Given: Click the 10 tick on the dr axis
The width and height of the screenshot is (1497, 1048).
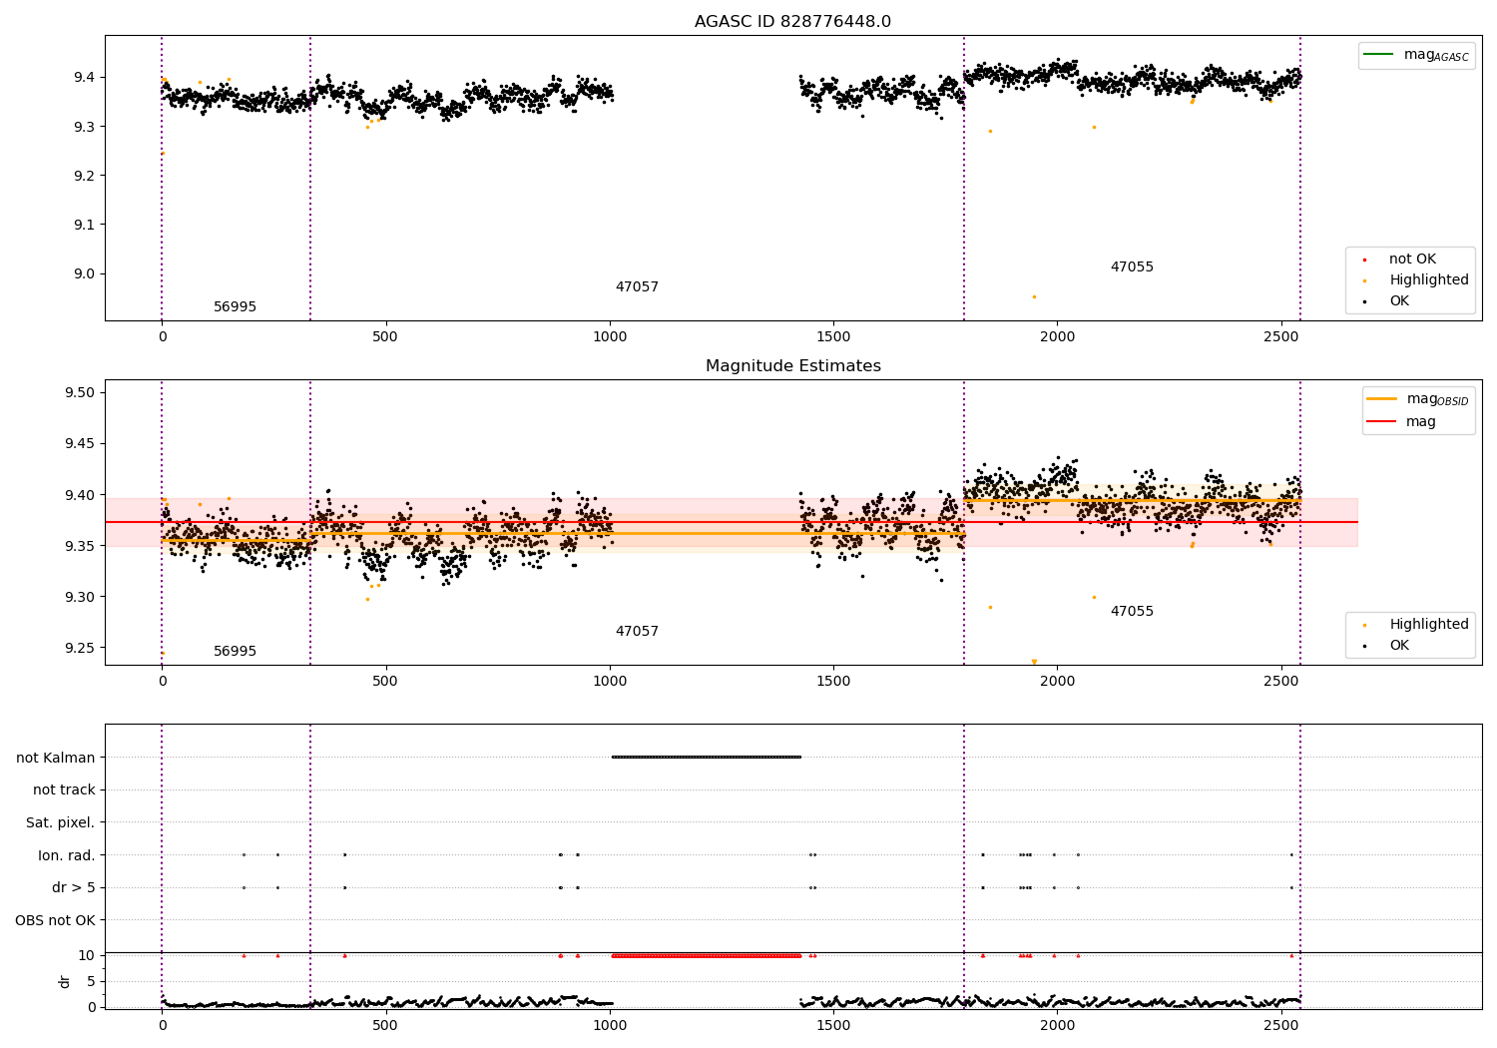Looking at the screenshot, I should (x=87, y=955).
